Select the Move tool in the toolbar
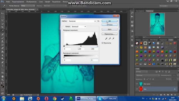The width and height of the screenshot is (179, 101). (3, 13)
